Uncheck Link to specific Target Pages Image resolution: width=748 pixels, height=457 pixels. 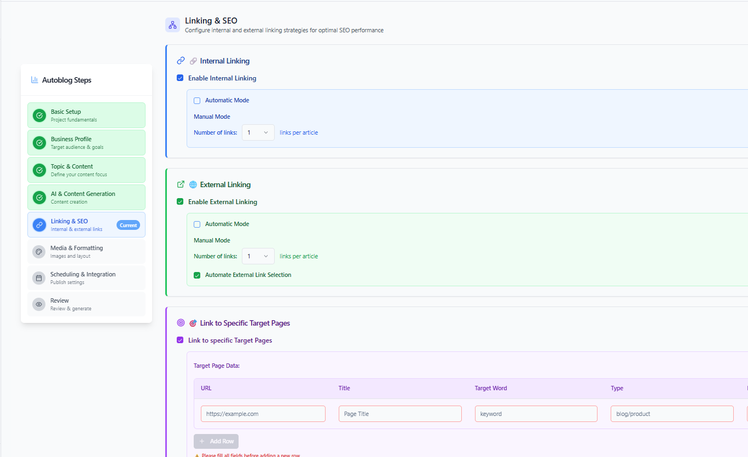coord(180,340)
